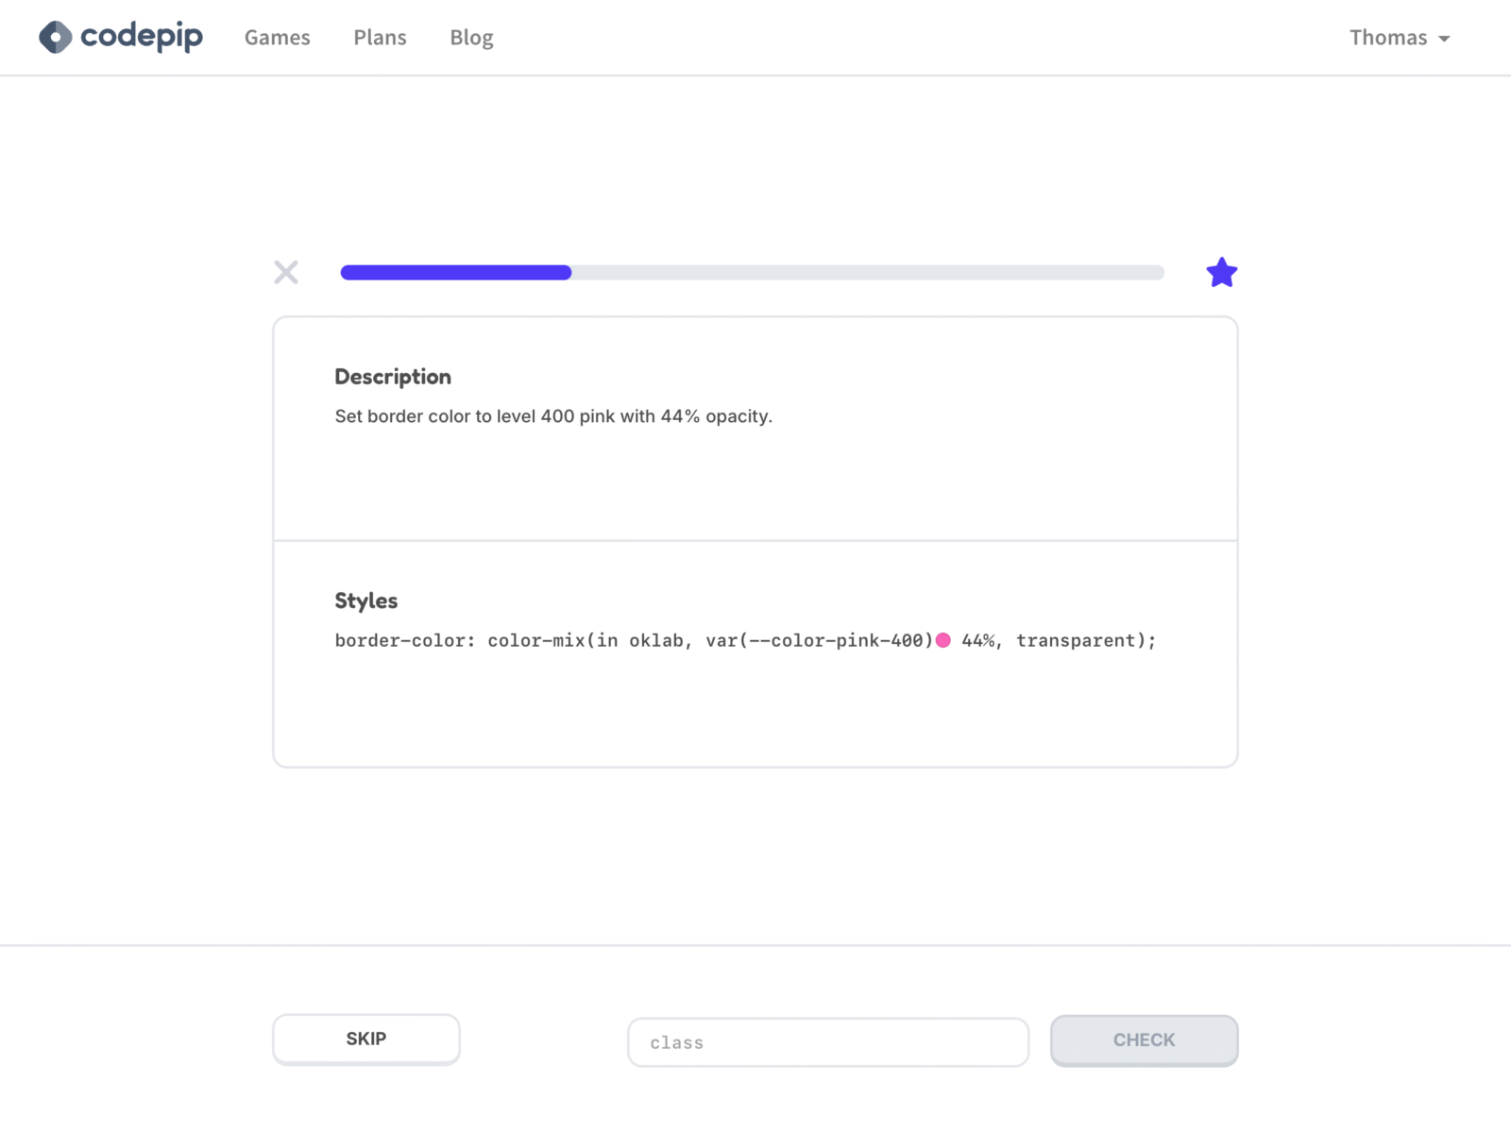Close the exercise with the X icon
Image resolution: width=1511 pixels, height=1133 pixels.
(x=286, y=273)
